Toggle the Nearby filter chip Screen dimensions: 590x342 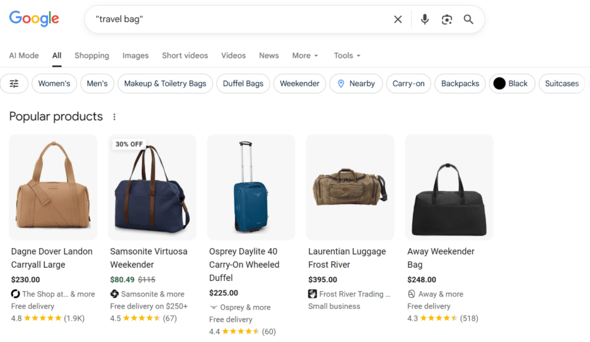coord(356,83)
